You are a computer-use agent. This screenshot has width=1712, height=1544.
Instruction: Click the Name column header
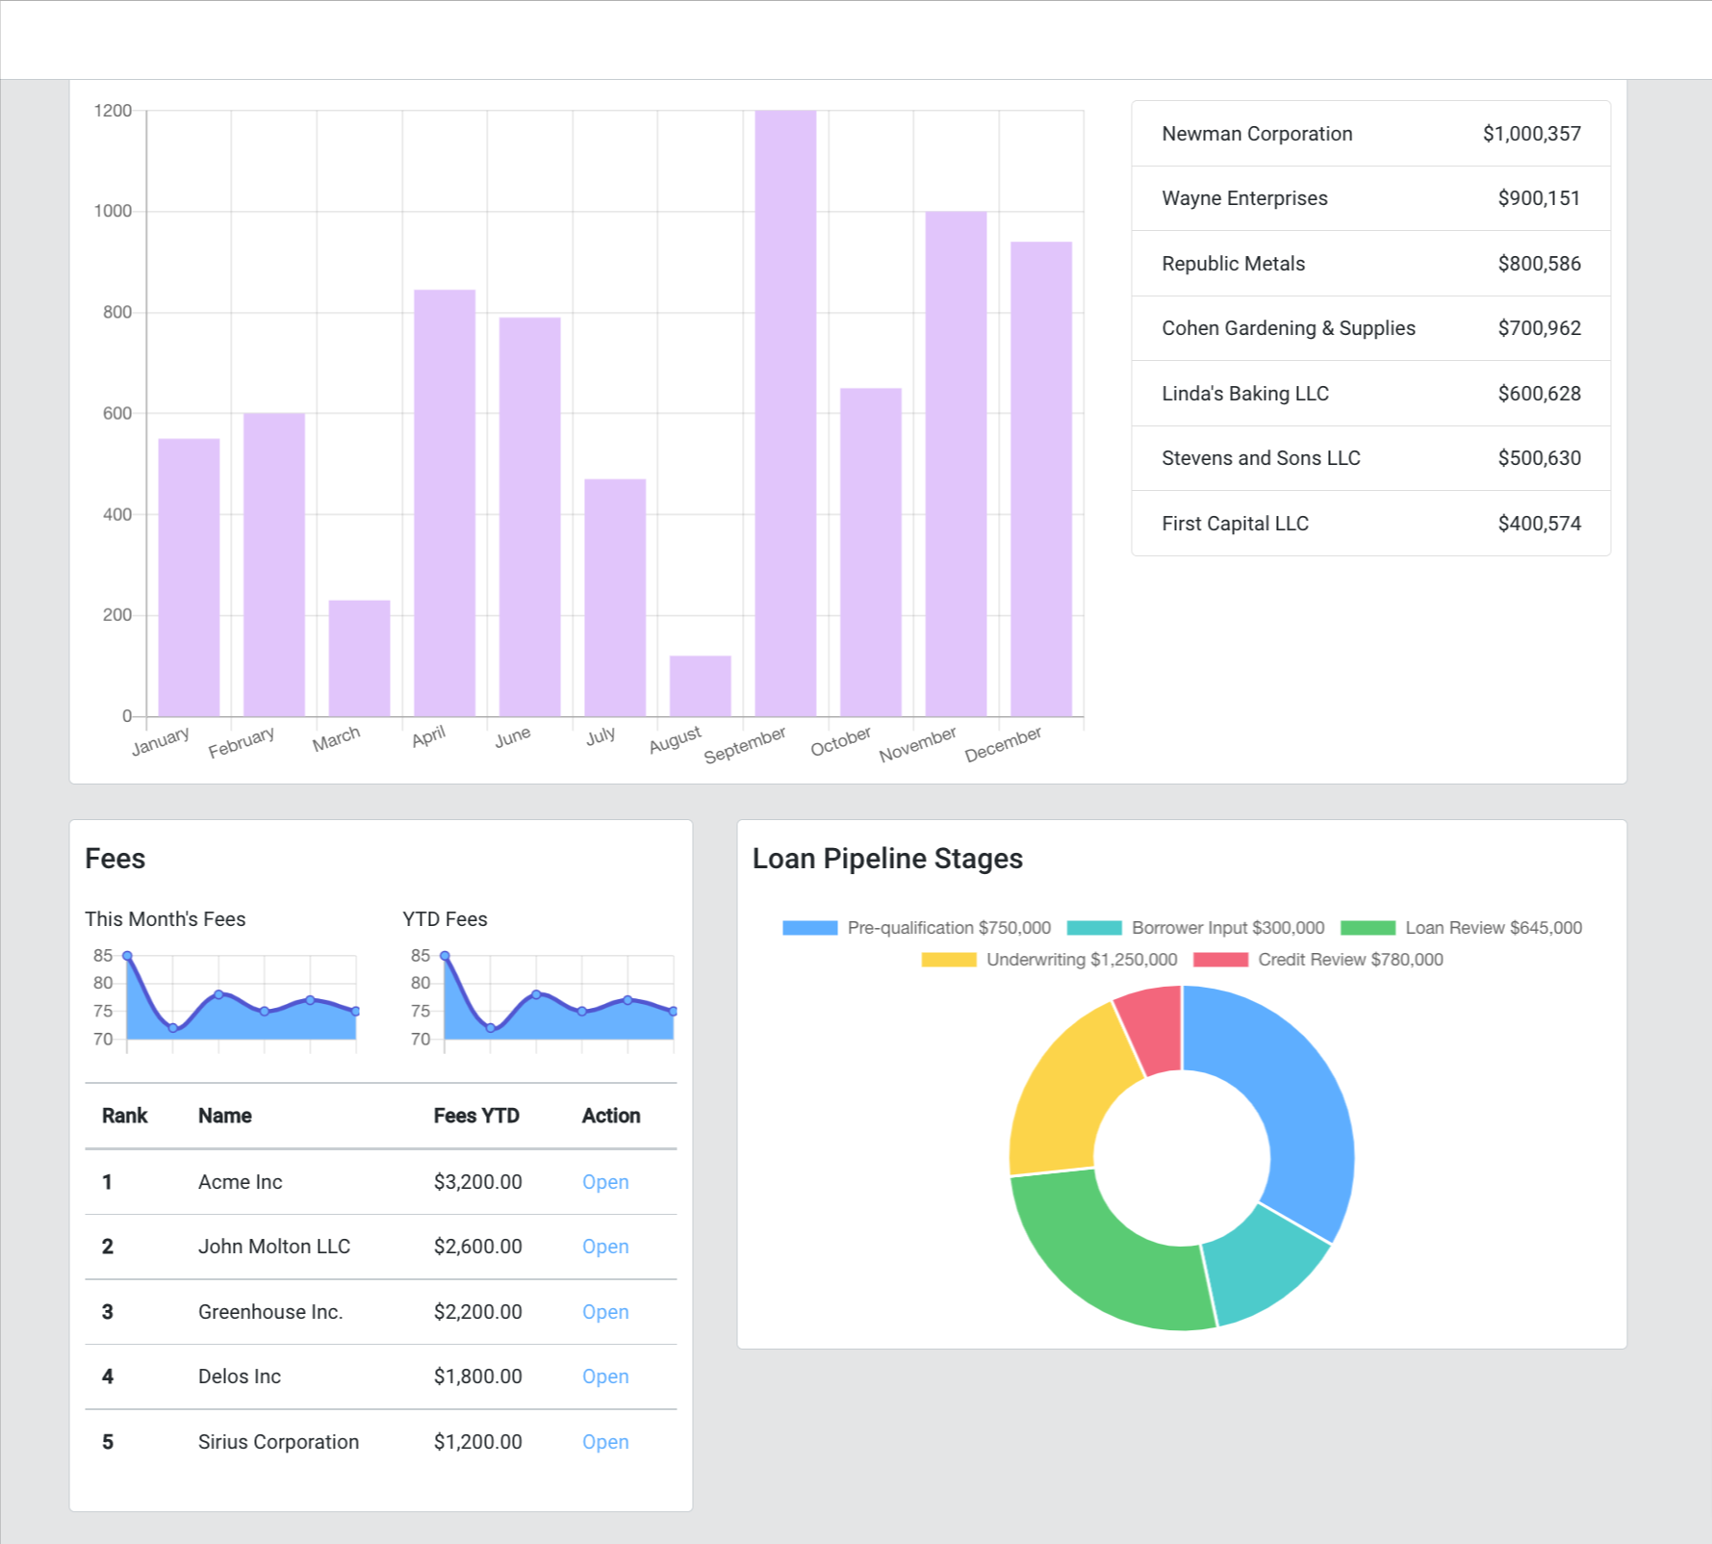tap(225, 1116)
